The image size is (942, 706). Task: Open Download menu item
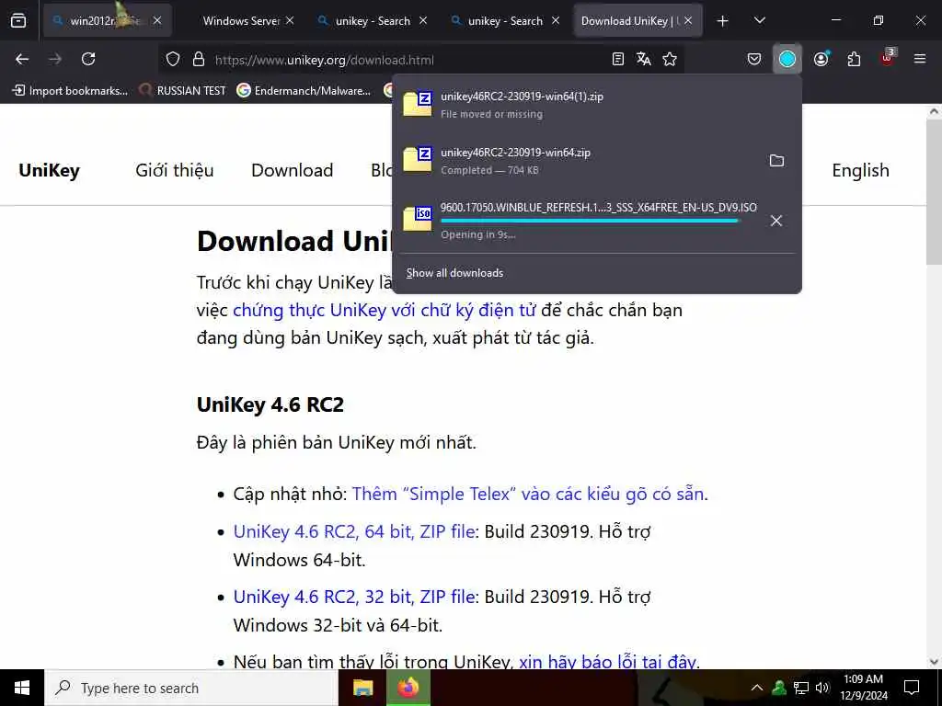(x=292, y=170)
